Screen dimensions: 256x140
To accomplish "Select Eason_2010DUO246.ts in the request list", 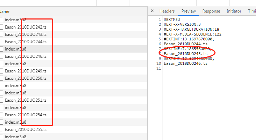I will pyautogui.click(x=73, y=56).
